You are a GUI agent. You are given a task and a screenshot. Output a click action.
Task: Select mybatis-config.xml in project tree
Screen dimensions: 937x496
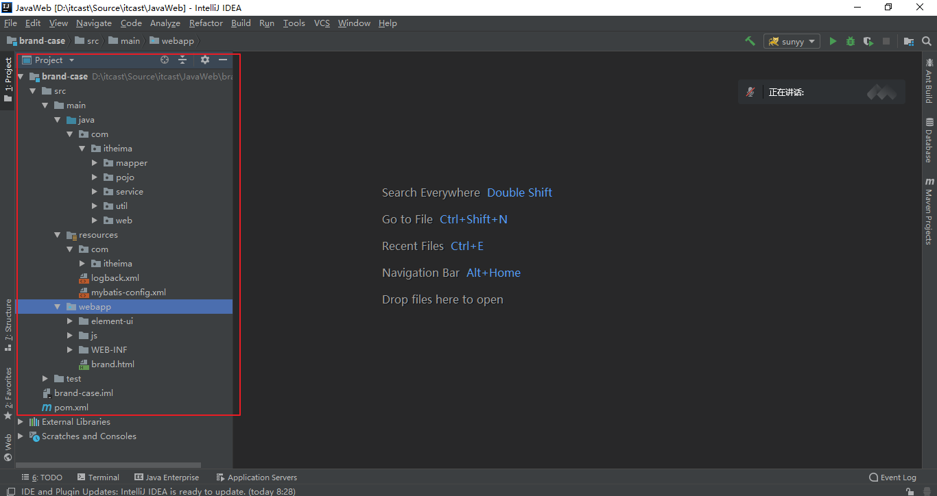(123, 293)
